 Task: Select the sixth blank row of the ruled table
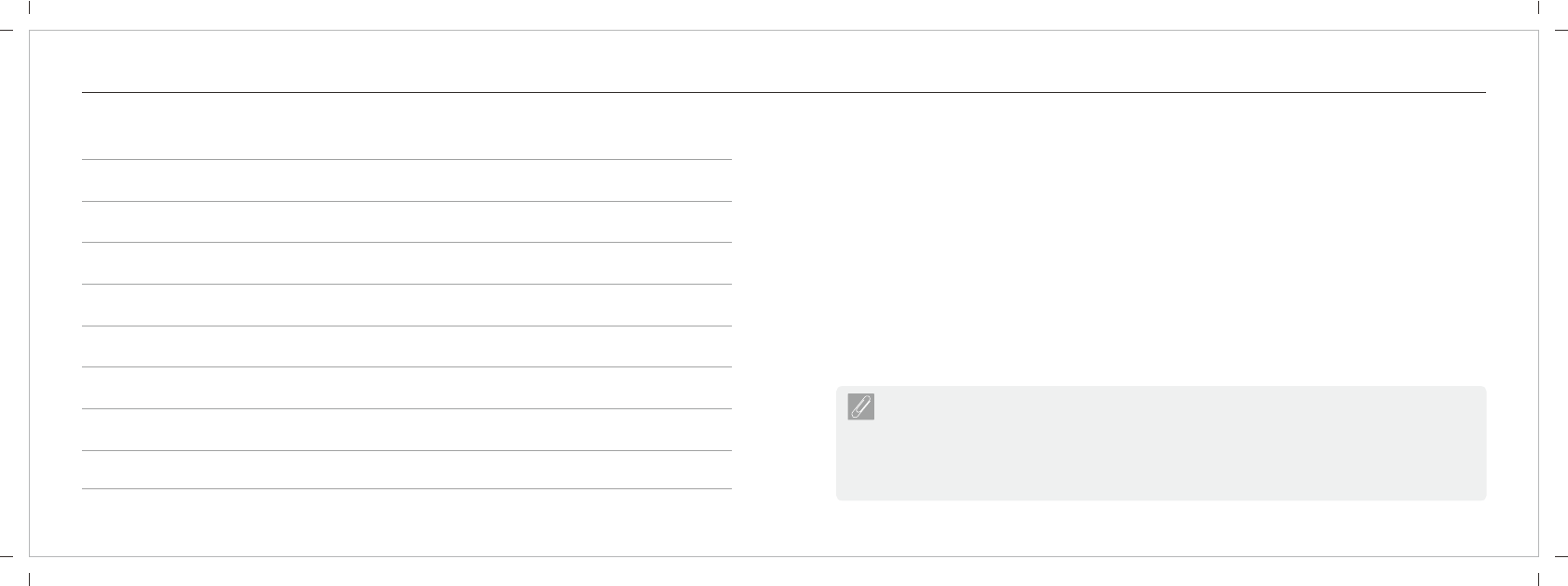point(407,388)
